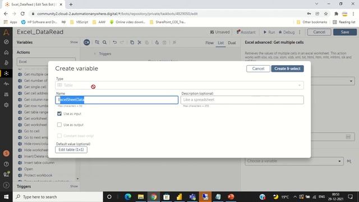The image size is (359, 202).
Task: Click the magnifier search toolbar icon
Action: [105, 43]
